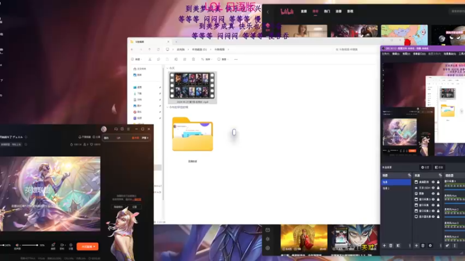Click the settings button below the chat notice
The width and height of the screenshot is (465, 261).
(135, 207)
